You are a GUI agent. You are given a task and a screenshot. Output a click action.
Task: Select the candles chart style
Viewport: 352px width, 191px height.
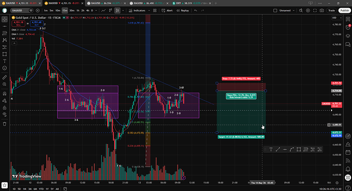(x=117, y=11)
